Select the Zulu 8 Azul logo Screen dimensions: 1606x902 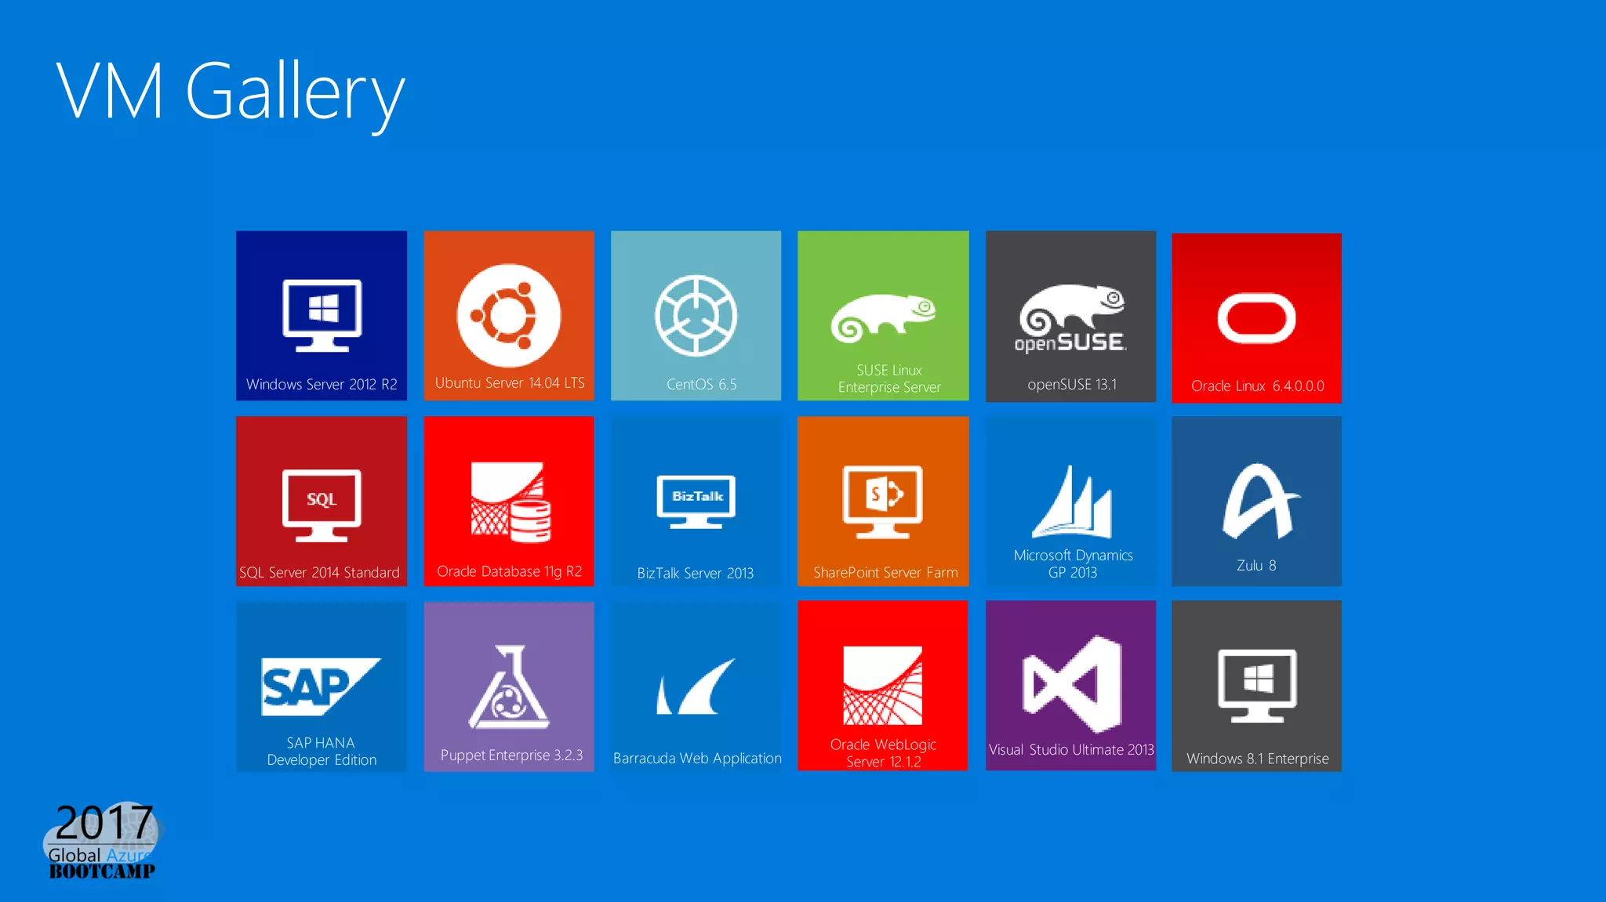coord(1260,502)
